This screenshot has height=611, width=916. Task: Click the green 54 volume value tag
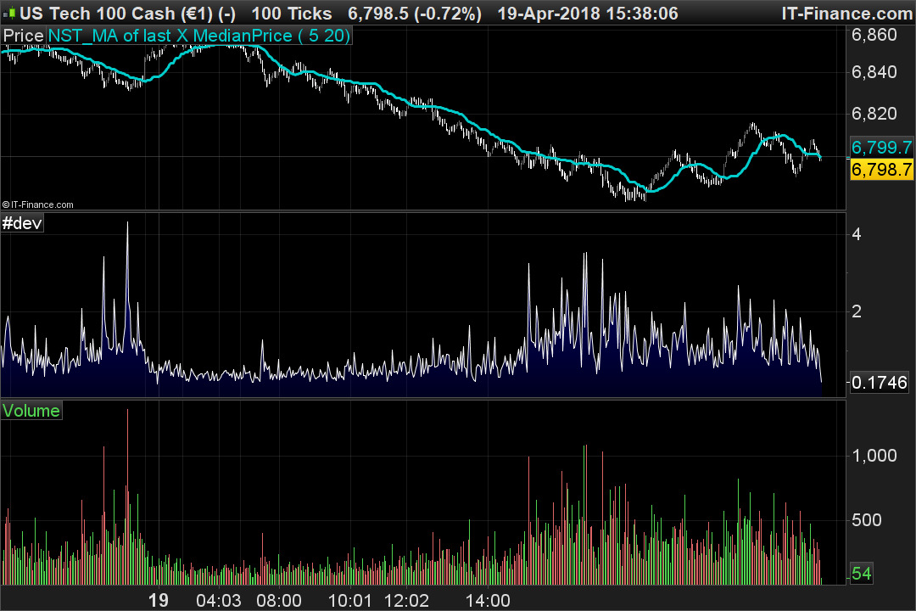click(x=862, y=573)
